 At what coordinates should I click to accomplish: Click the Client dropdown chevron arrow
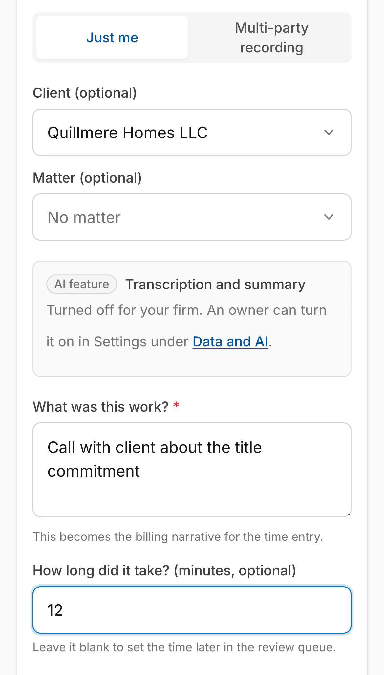pyautogui.click(x=329, y=132)
